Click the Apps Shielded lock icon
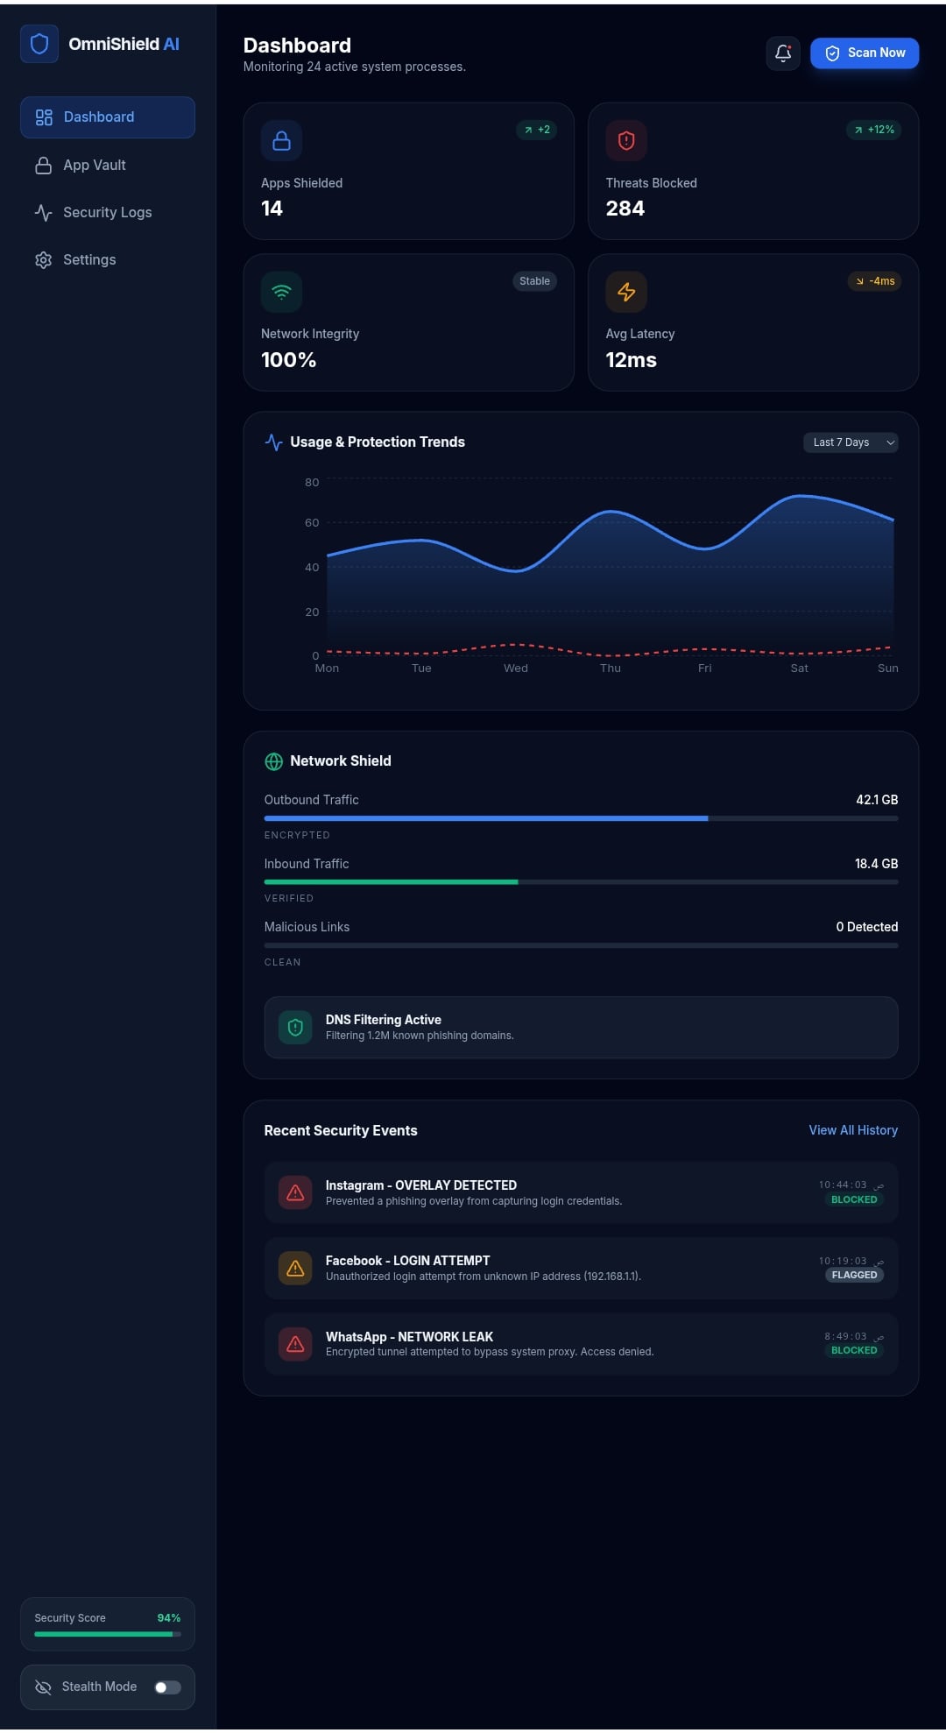Image resolution: width=946 pixels, height=1733 pixels. pos(281,141)
